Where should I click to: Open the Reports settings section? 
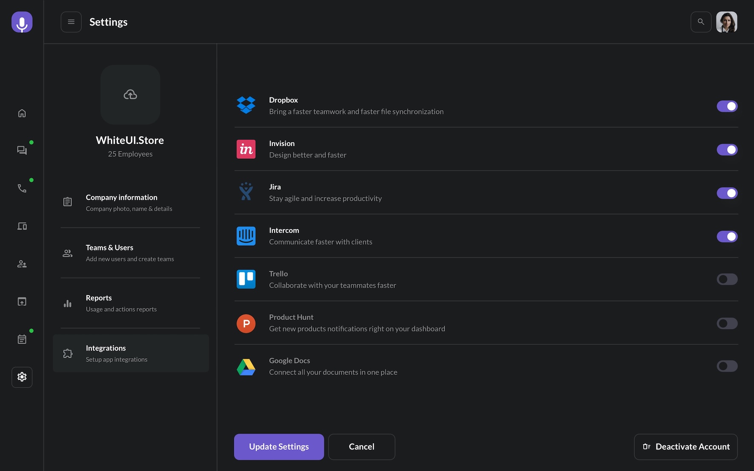coord(130,303)
